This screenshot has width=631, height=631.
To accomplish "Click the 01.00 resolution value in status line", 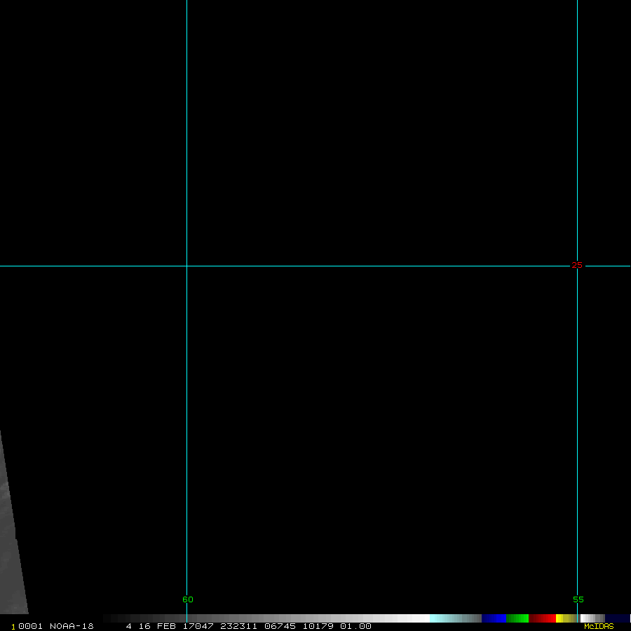I will (355, 626).
